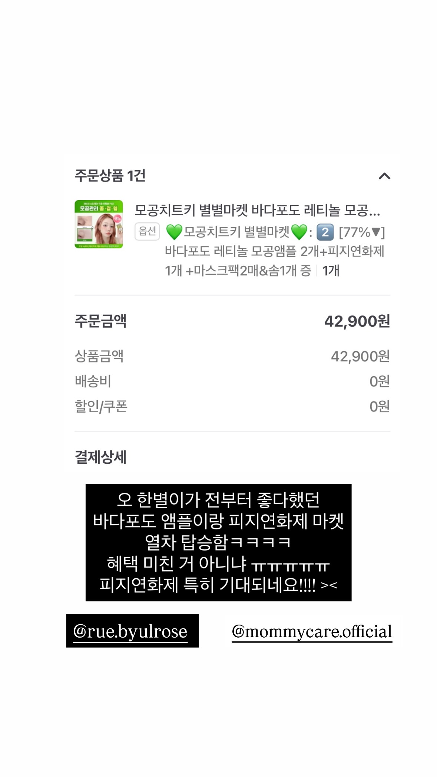The width and height of the screenshot is (437, 777).
Task: Tap the 상품금액 row
Action: (232, 356)
